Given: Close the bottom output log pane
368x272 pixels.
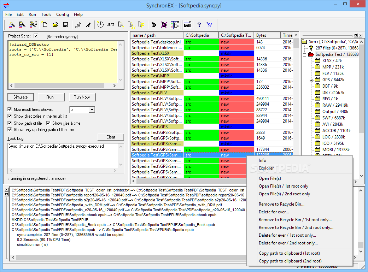Looking at the screenshot, I should point(7,189).
